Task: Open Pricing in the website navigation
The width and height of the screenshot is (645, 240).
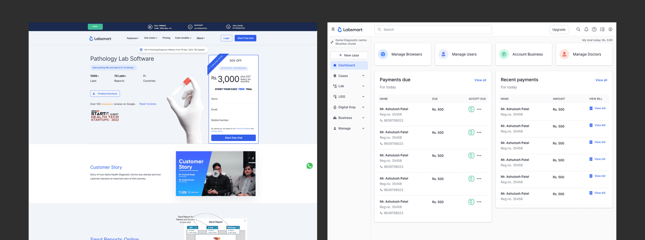Action: 166,38
